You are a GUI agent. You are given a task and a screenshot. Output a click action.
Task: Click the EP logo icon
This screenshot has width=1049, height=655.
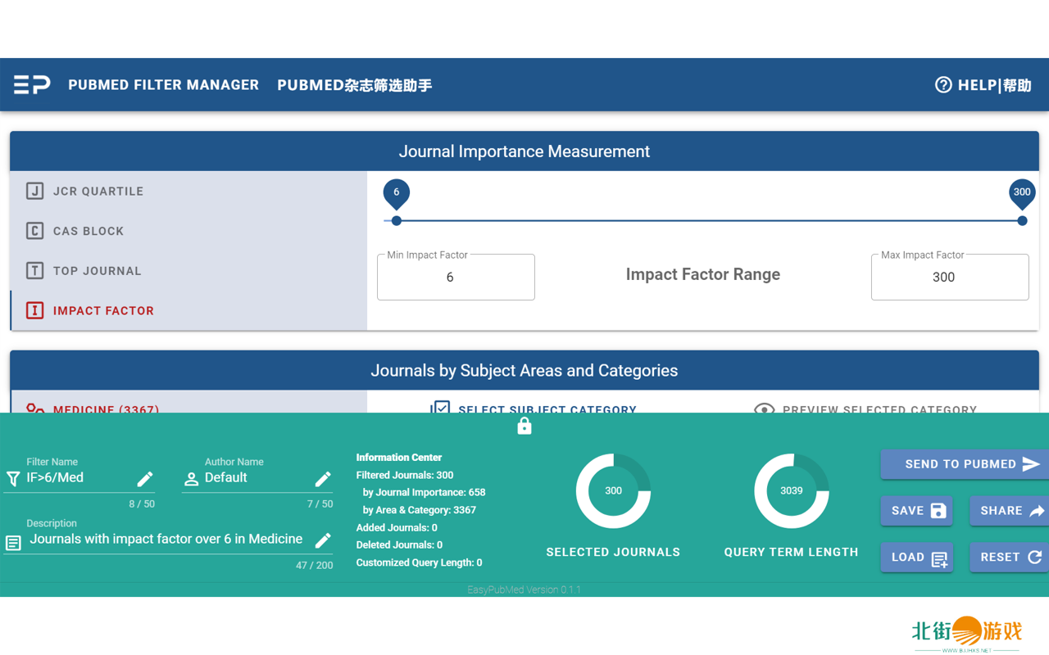pos(32,84)
